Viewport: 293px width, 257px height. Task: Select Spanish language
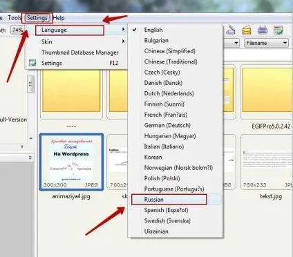click(176, 210)
